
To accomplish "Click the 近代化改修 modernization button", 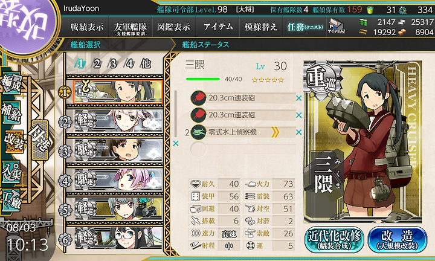I will (334, 240).
